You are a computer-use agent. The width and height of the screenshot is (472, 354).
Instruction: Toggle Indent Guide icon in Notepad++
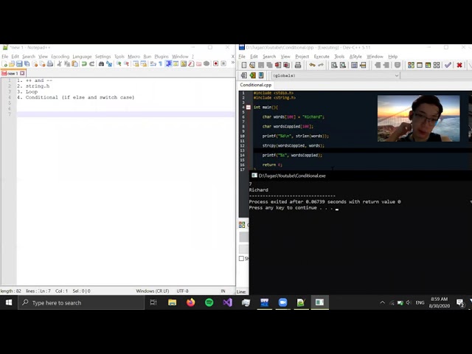coord(169,64)
